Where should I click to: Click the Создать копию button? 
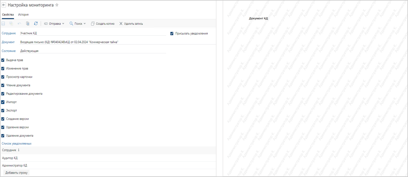coord(103,24)
